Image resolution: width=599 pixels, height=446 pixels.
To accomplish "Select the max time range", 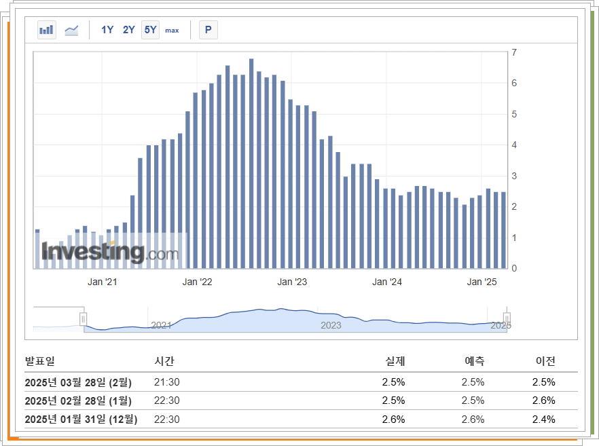I will click(172, 30).
